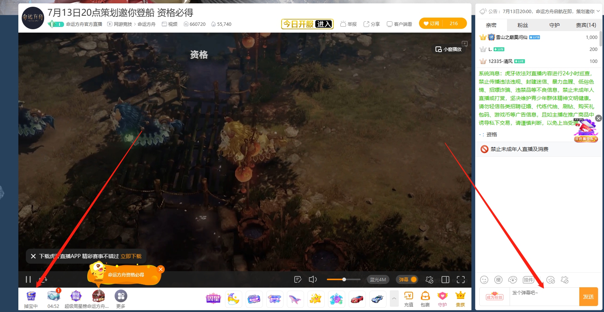Expand the gift bar upward arrow
The image size is (604, 312).
394,299
